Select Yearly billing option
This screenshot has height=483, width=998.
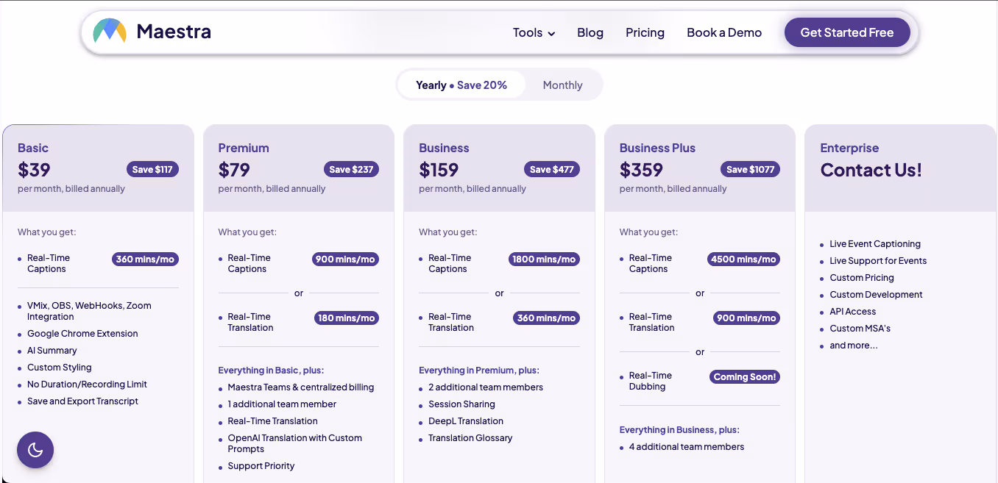point(461,85)
